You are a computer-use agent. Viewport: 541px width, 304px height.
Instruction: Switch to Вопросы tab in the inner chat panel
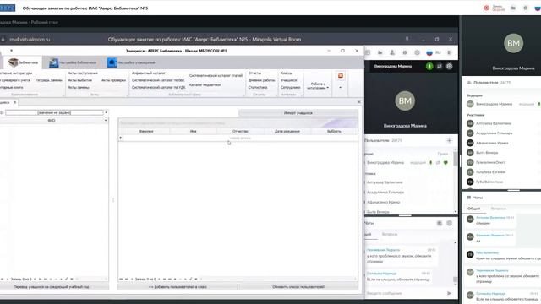(390, 234)
